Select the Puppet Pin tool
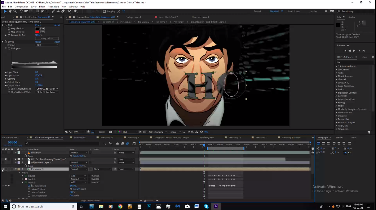 click(x=75, y=11)
